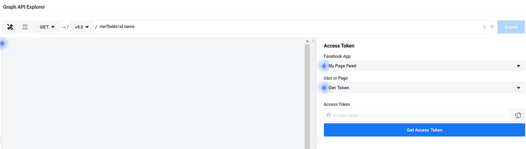Click the blue arrow after the GET method
This screenshot has width=526, height=149.
tap(63, 27)
